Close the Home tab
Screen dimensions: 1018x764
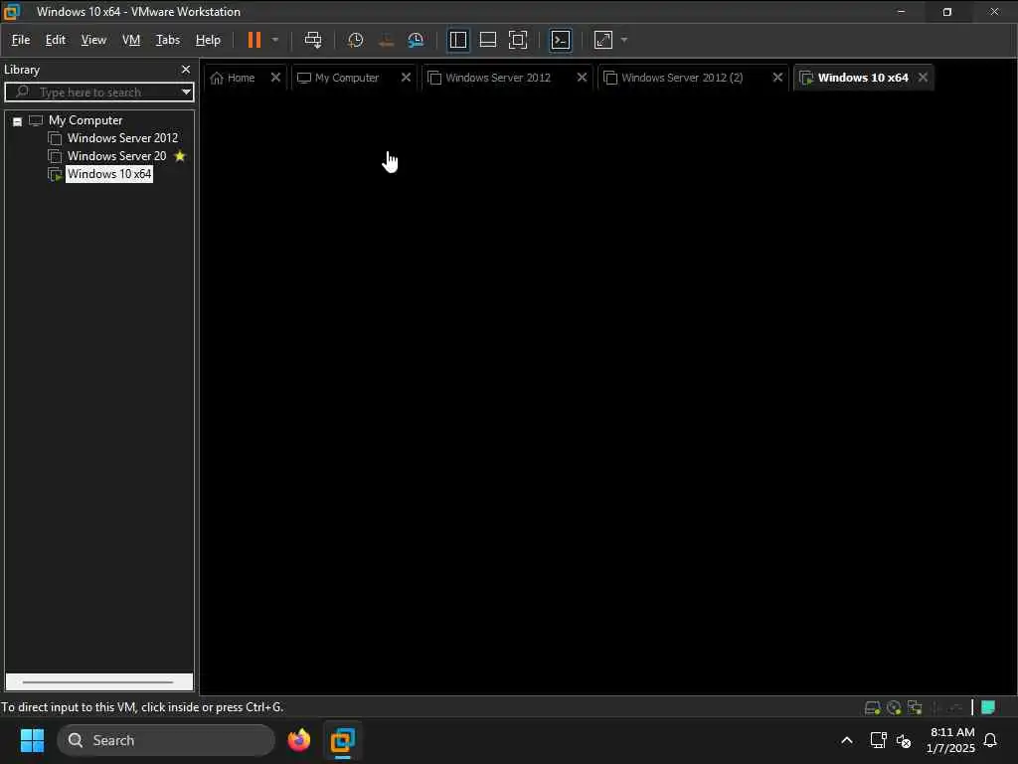point(275,78)
